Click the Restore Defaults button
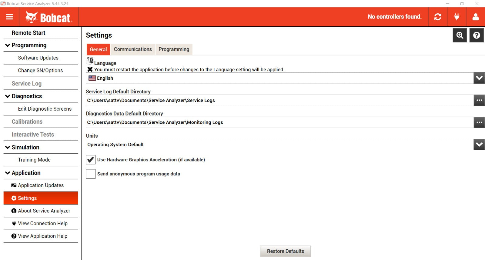The width and height of the screenshot is (485, 260). [285, 251]
